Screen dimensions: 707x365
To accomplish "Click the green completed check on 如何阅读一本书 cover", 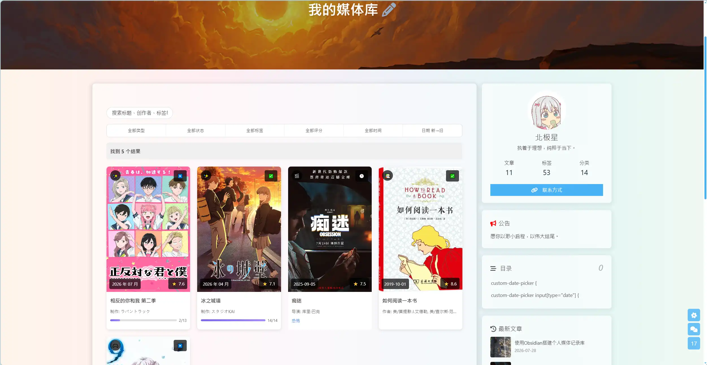I will click(452, 176).
